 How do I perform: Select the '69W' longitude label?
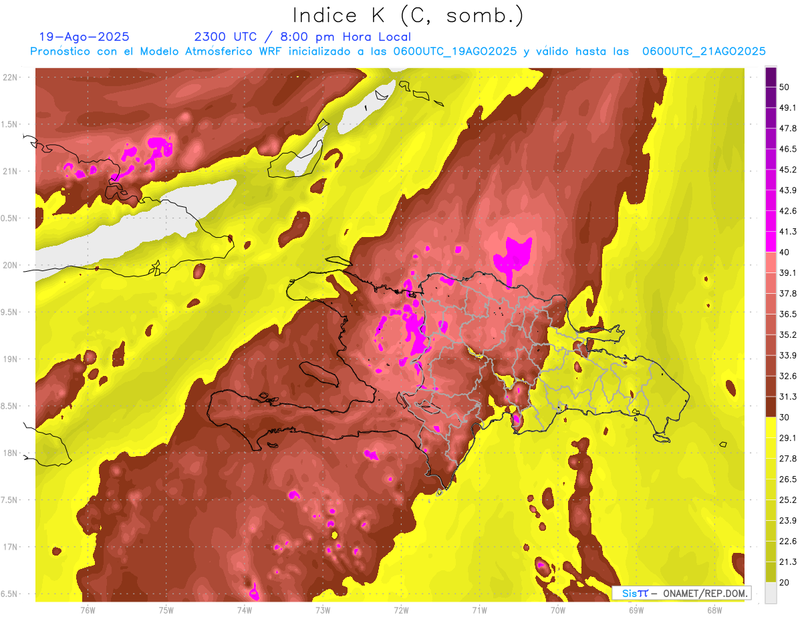click(x=636, y=610)
